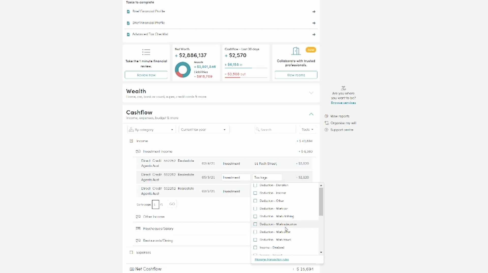This screenshot has width=488, height=273.
Task: Click the door icon on the Collaborate card
Action: point(296,51)
